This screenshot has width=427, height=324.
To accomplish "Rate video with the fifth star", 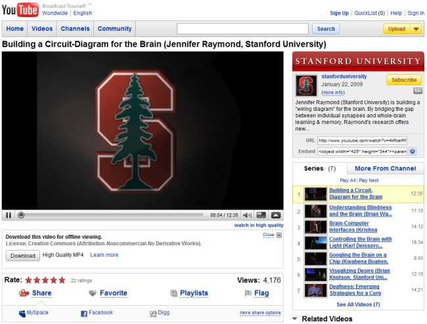I will pyautogui.click(x=62, y=280).
